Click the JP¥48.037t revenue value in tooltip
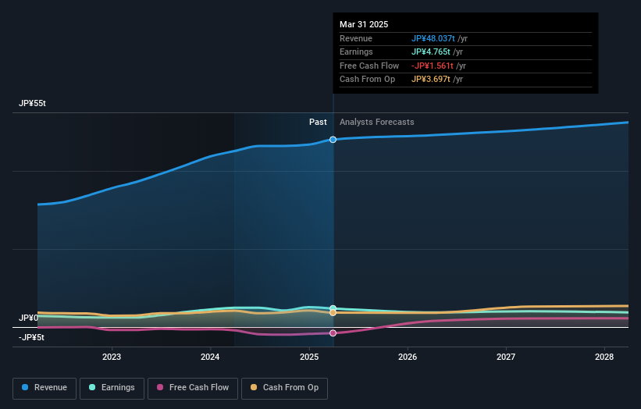This screenshot has height=409, width=641. coord(433,38)
